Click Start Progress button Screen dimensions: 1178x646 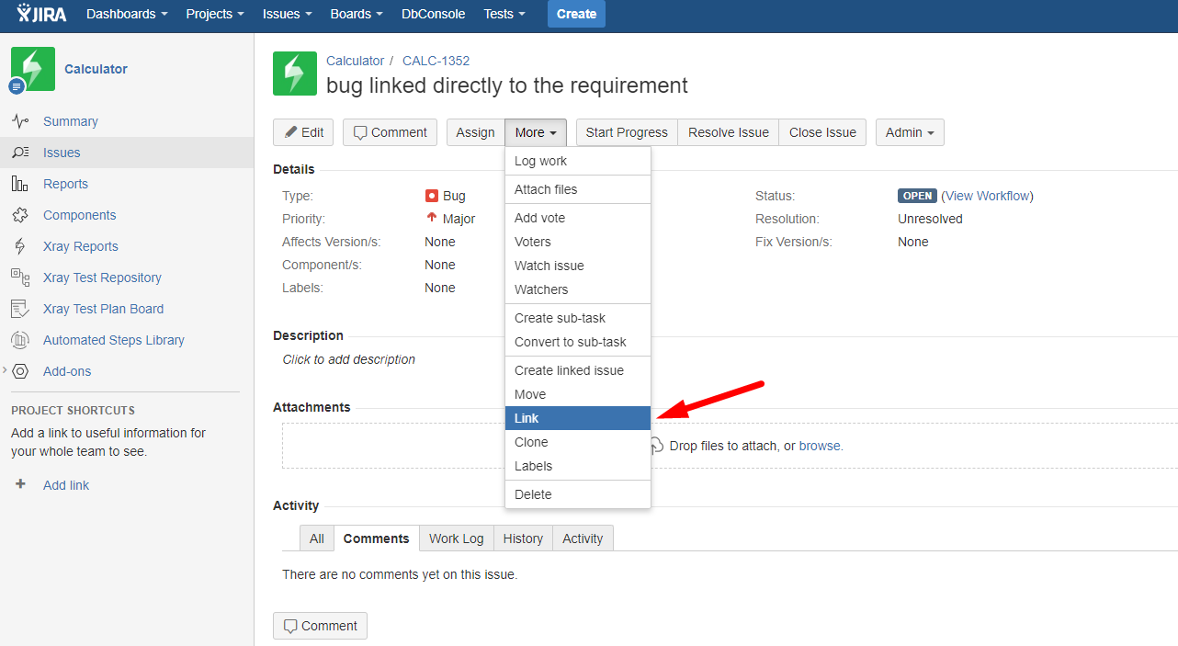click(x=627, y=132)
